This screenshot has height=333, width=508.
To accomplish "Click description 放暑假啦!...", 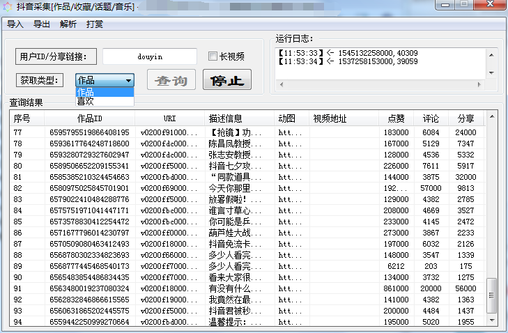I will click(x=235, y=199).
